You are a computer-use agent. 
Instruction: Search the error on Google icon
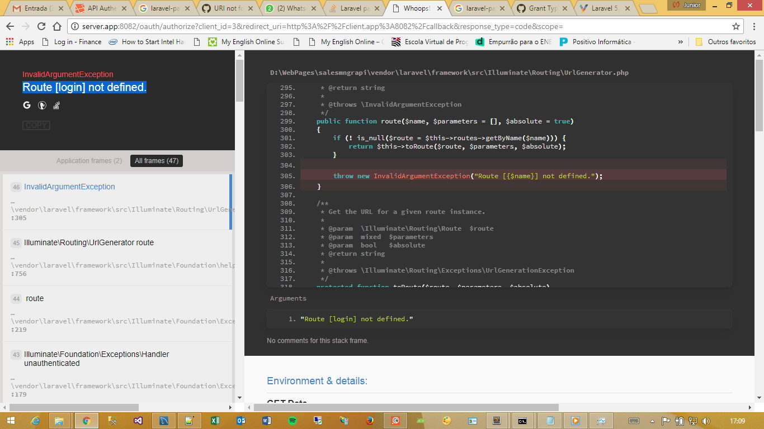[x=27, y=105]
